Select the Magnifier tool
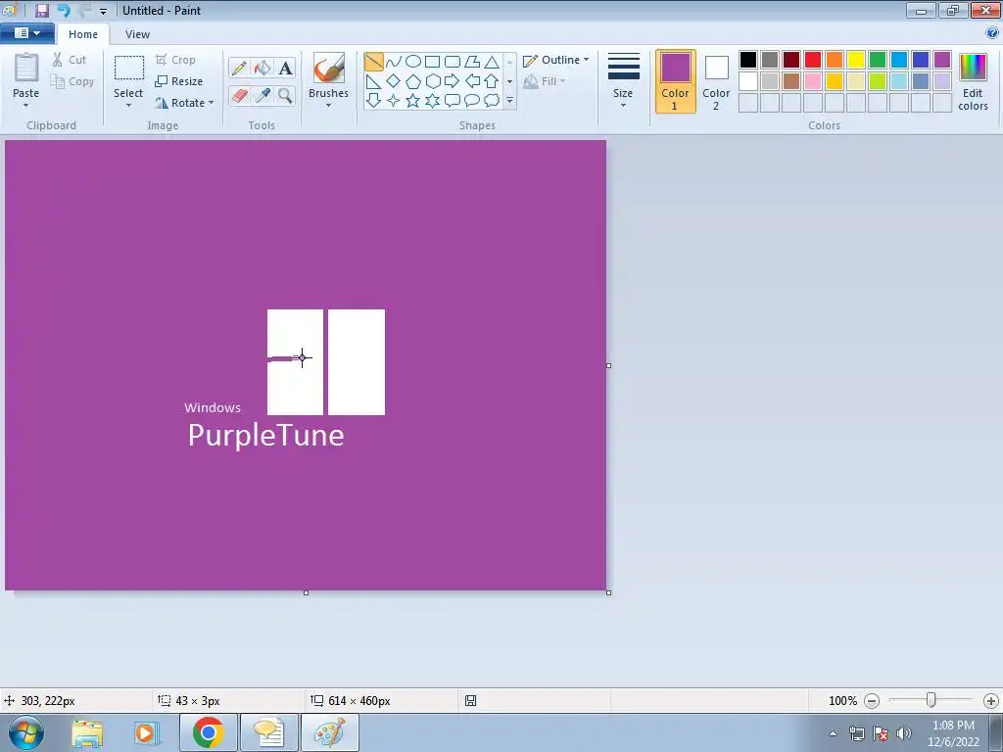The image size is (1003, 752). tap(285, 96)
